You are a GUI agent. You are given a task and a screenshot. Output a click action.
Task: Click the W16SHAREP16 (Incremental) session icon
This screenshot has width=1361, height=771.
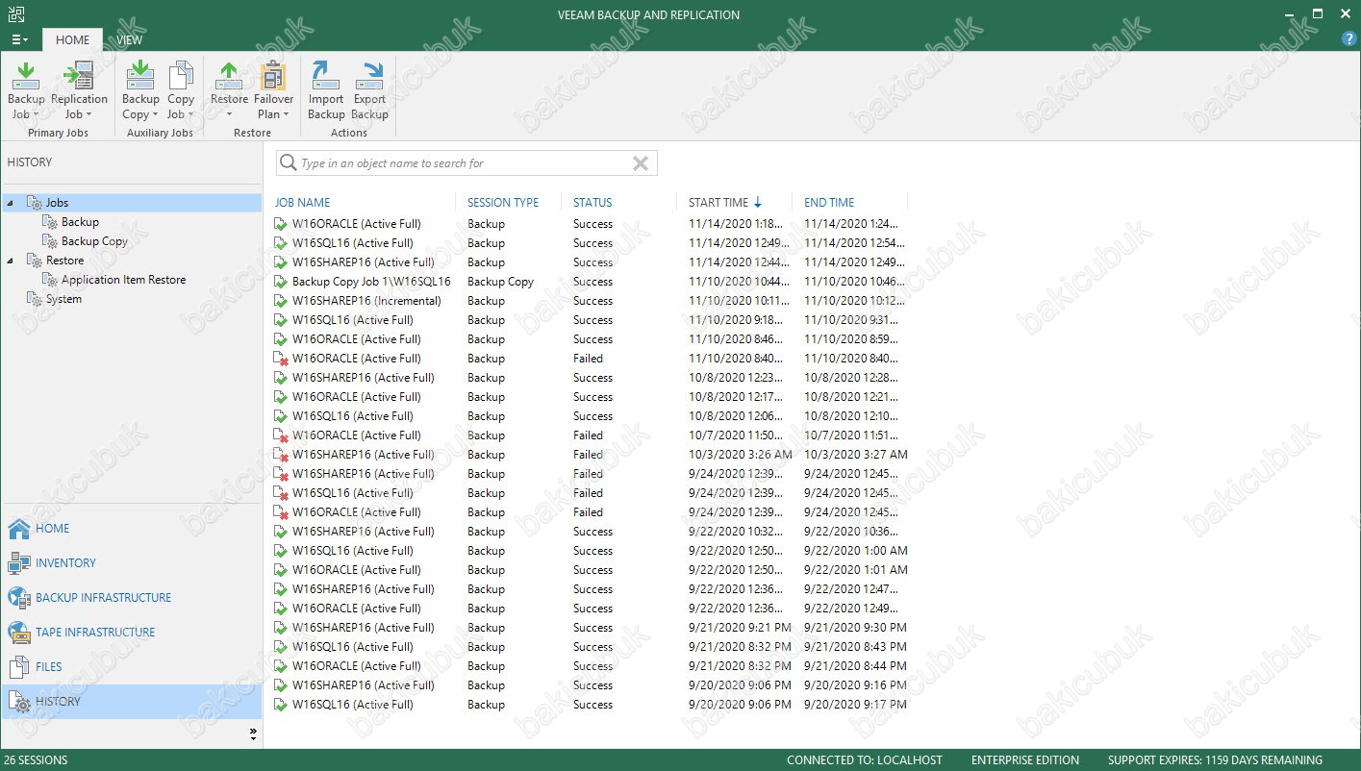[281, 301]
